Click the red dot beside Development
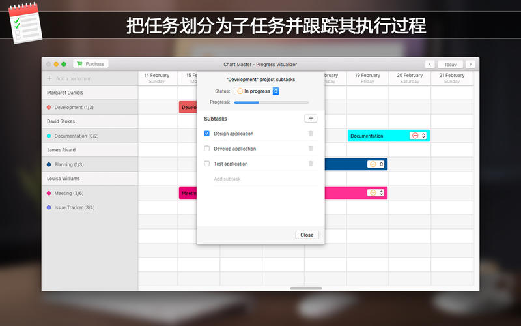The height and width of the screenshot is (326, 521). (49, 107)
